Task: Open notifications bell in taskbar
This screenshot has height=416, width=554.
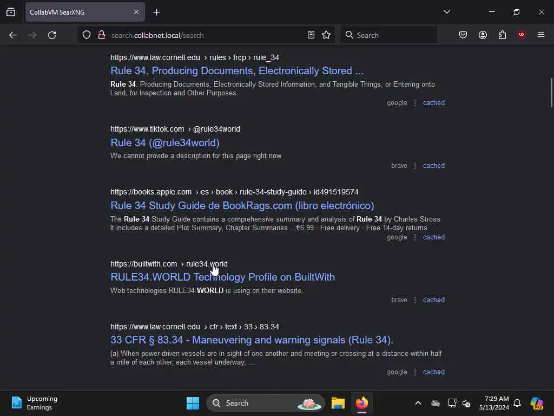Action: pyautogui.click(x=517, y=403)
